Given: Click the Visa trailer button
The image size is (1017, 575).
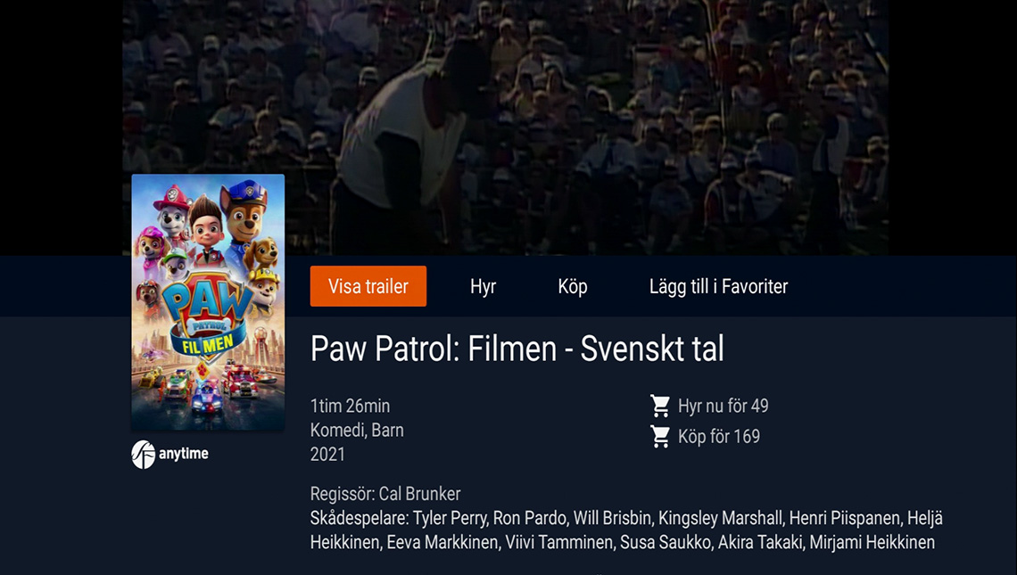Looking at the screenshot, I should coord(368,286).
